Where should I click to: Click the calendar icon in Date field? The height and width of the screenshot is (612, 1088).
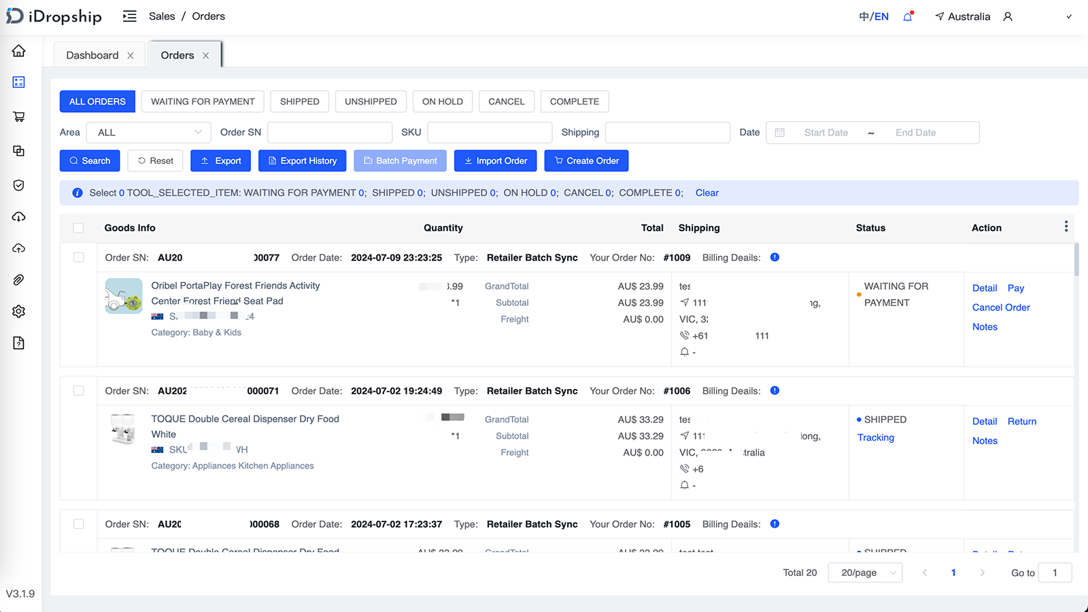coord(780,133)
